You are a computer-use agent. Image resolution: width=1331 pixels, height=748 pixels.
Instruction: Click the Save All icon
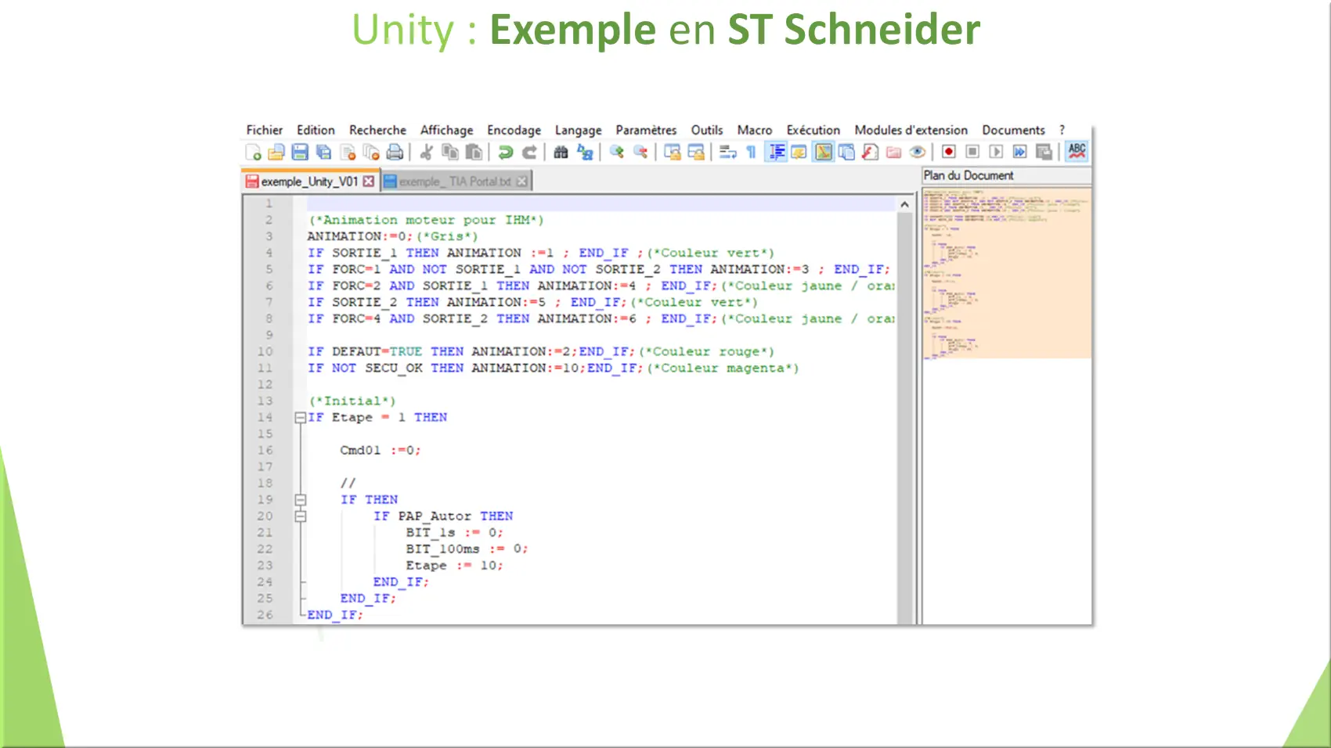coord(323,152)
